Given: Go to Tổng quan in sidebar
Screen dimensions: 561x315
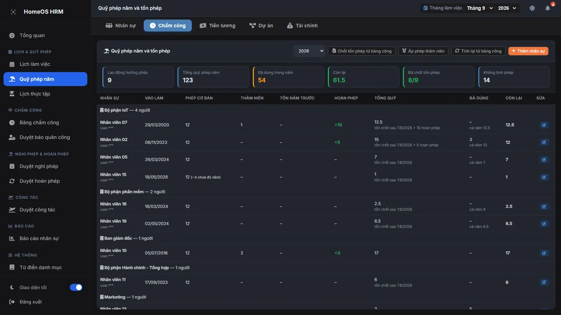Looking at the screenshot, I should point(46,35).
